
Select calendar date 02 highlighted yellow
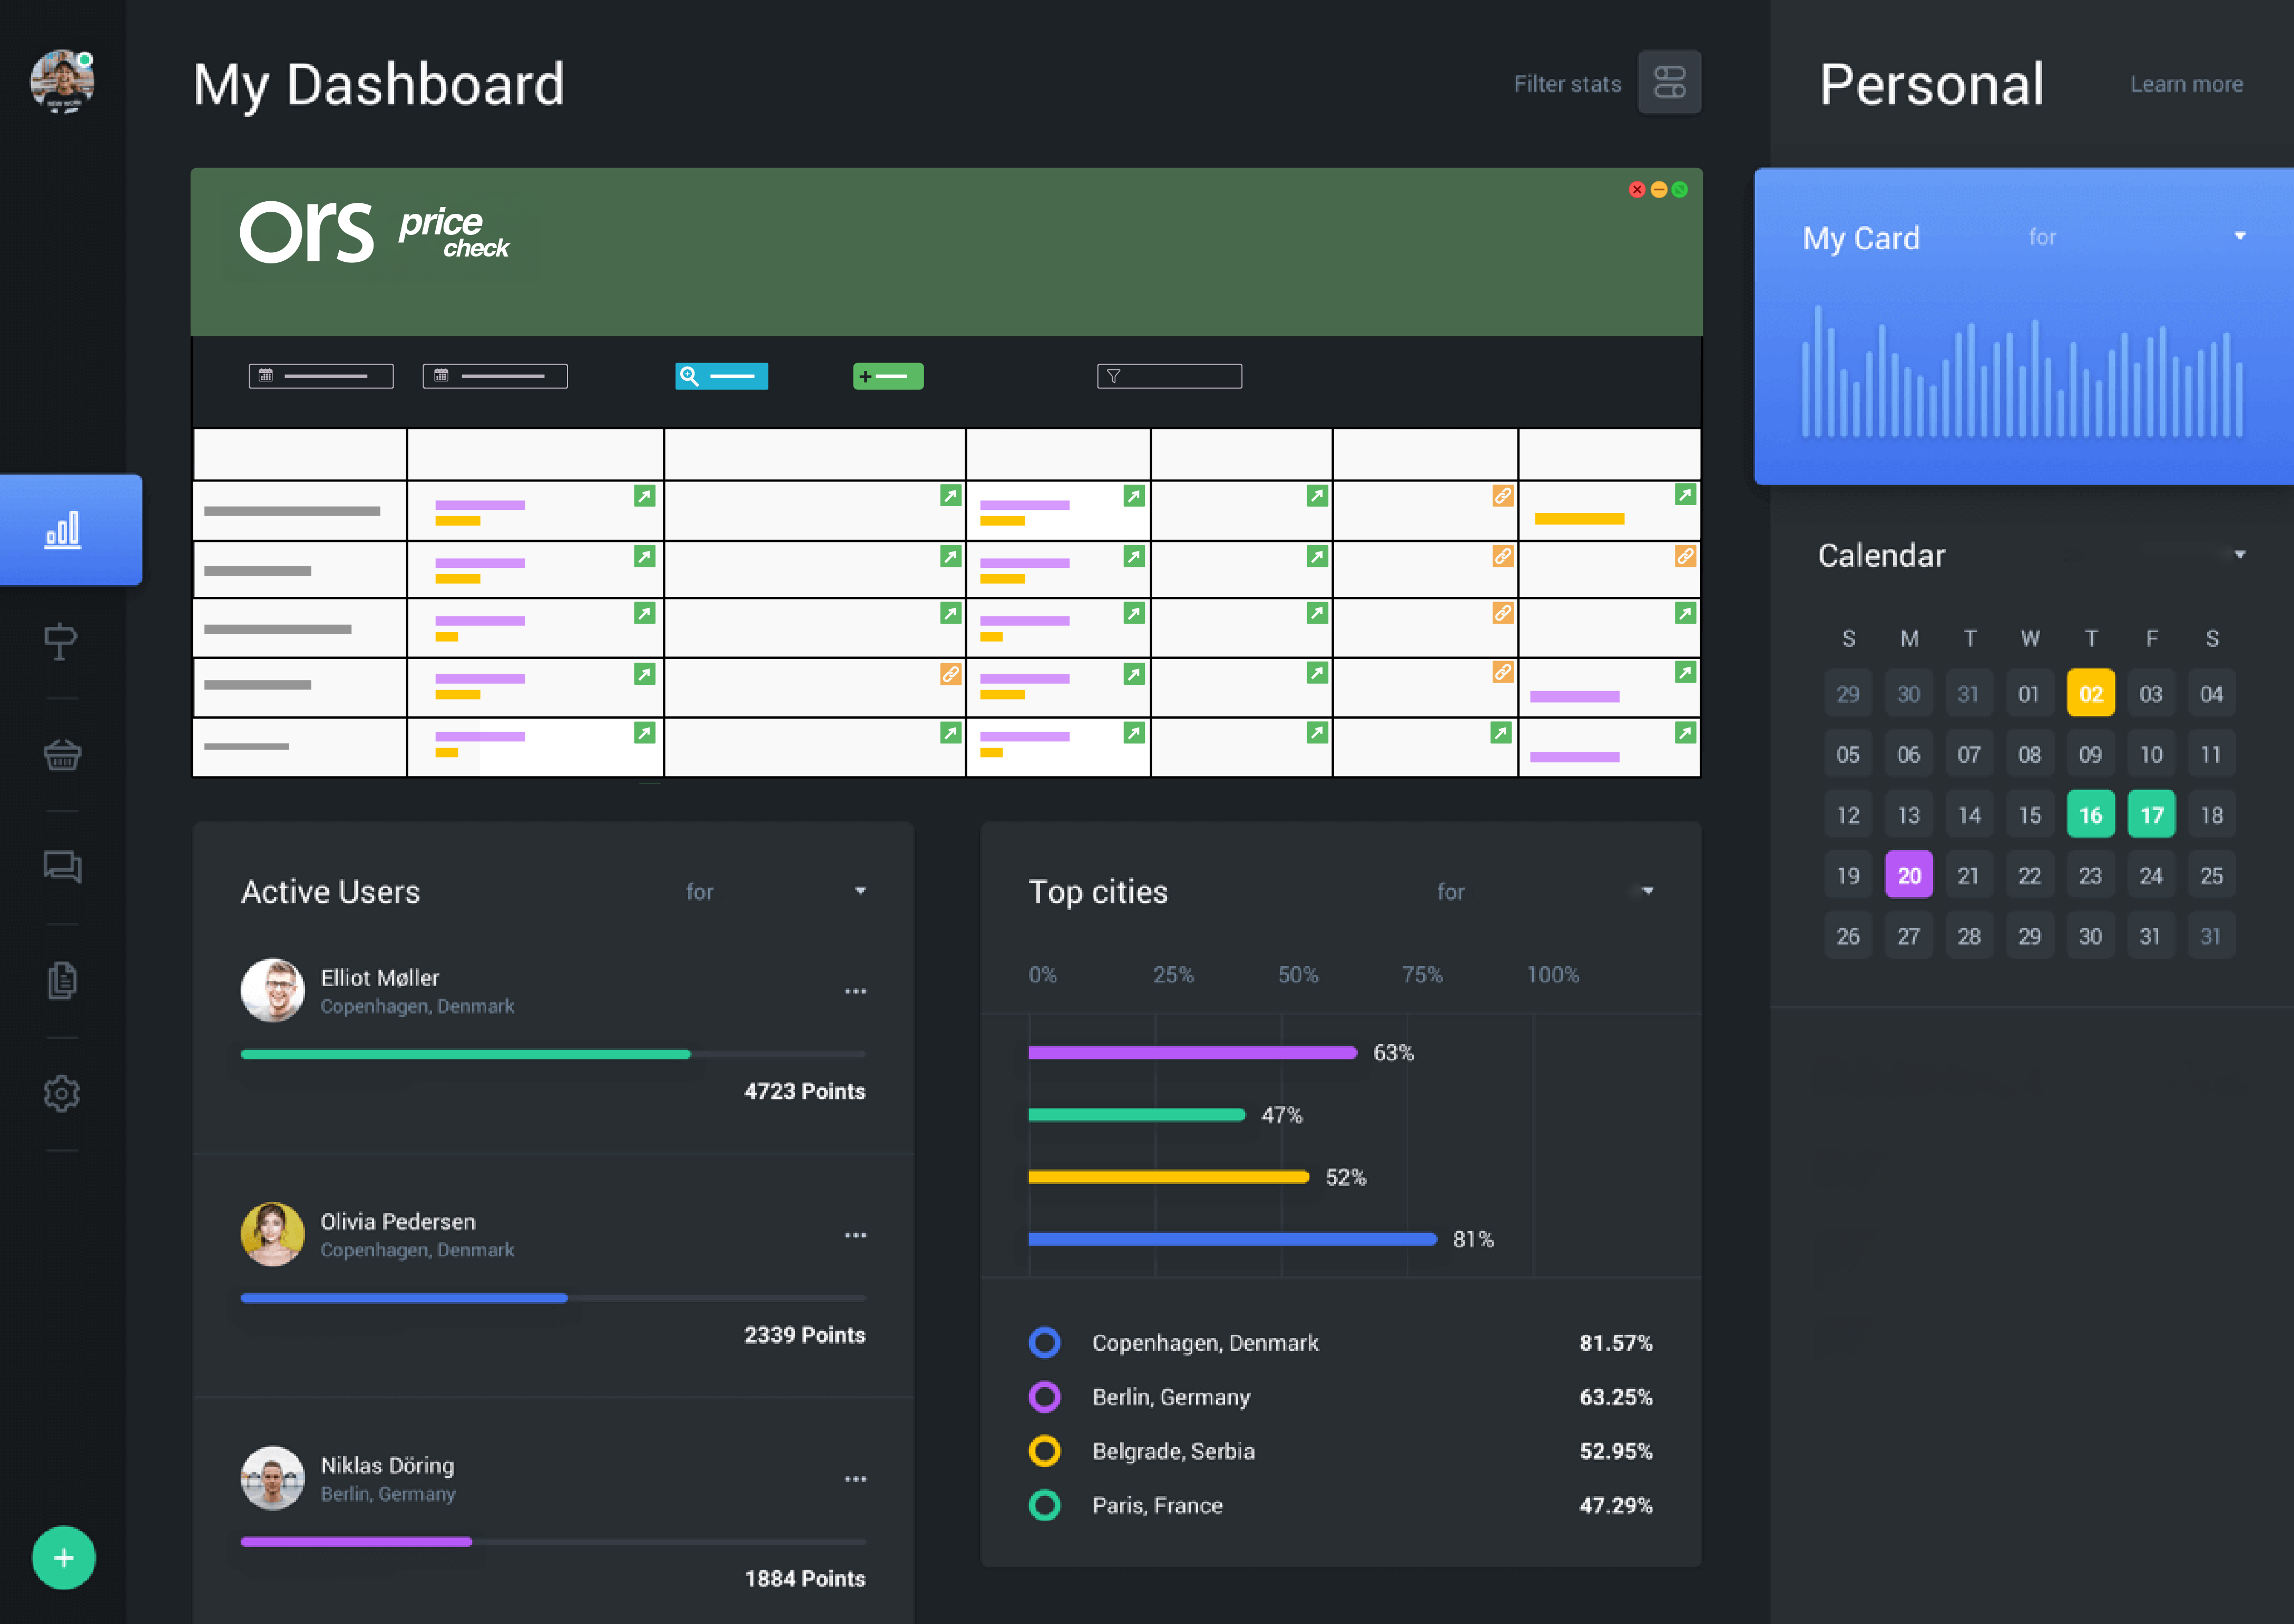click(x=2090, y=693)
